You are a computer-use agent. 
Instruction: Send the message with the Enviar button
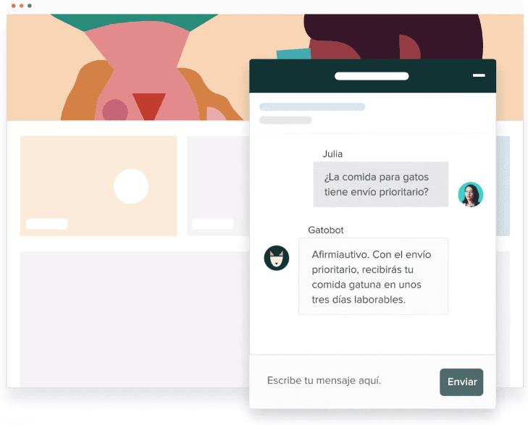click(461, 382)
